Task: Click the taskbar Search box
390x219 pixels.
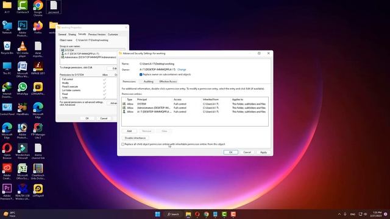Action: [x=173, y=214]
